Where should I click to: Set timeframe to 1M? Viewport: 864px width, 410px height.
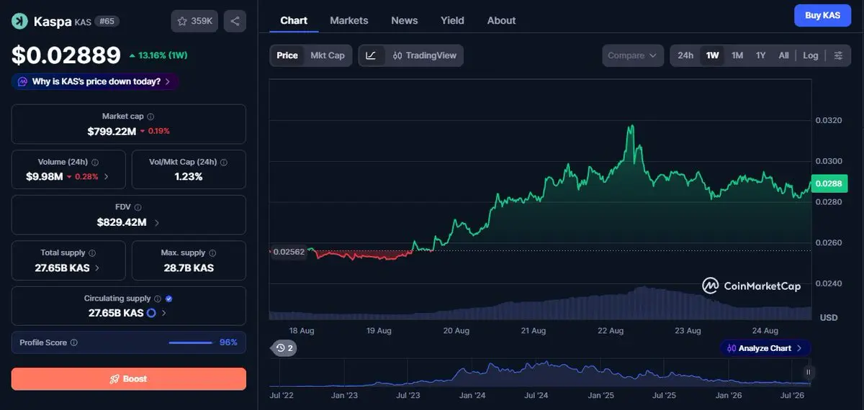[x=737, y=55]
